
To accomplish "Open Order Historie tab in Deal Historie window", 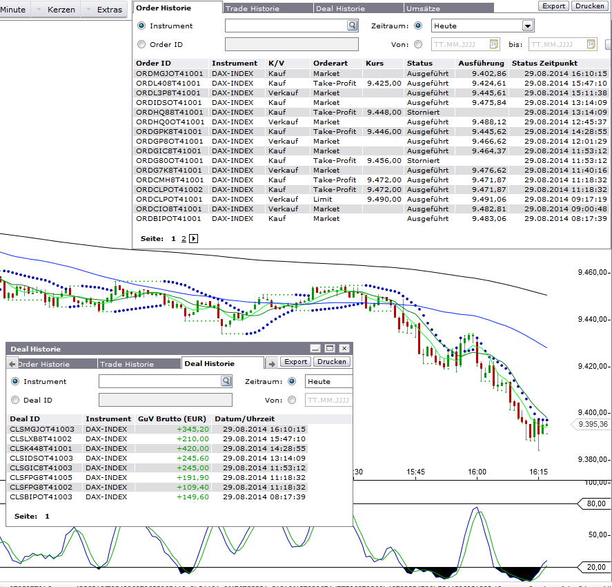I will pyautogui.click(x=57, y=364).
